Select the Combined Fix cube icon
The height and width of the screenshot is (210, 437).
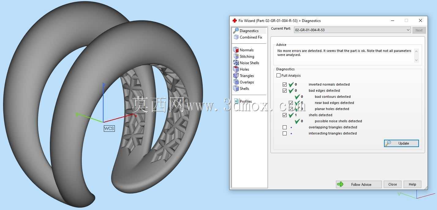tap(236, 37)
